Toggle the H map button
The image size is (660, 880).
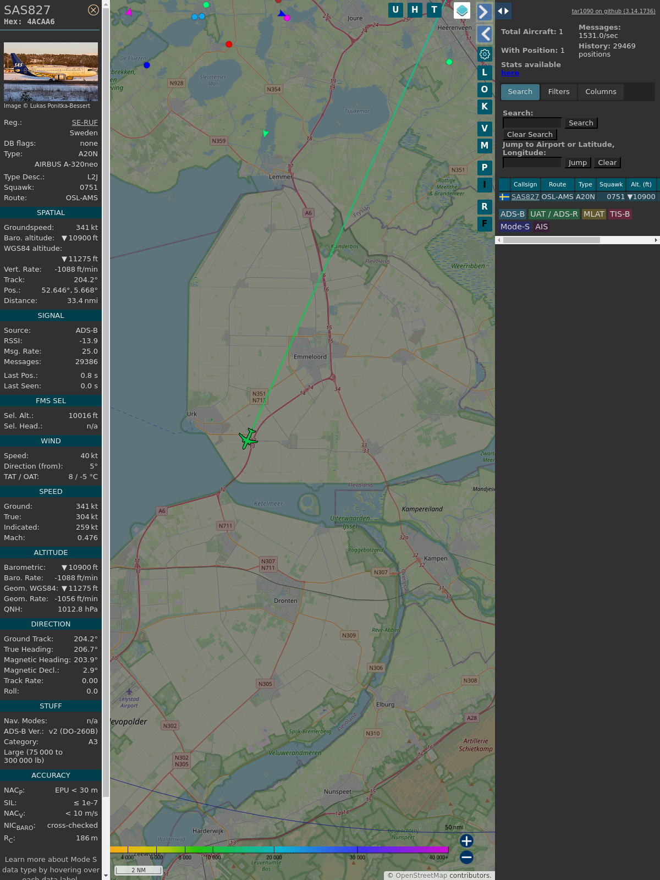pos(415,10)
